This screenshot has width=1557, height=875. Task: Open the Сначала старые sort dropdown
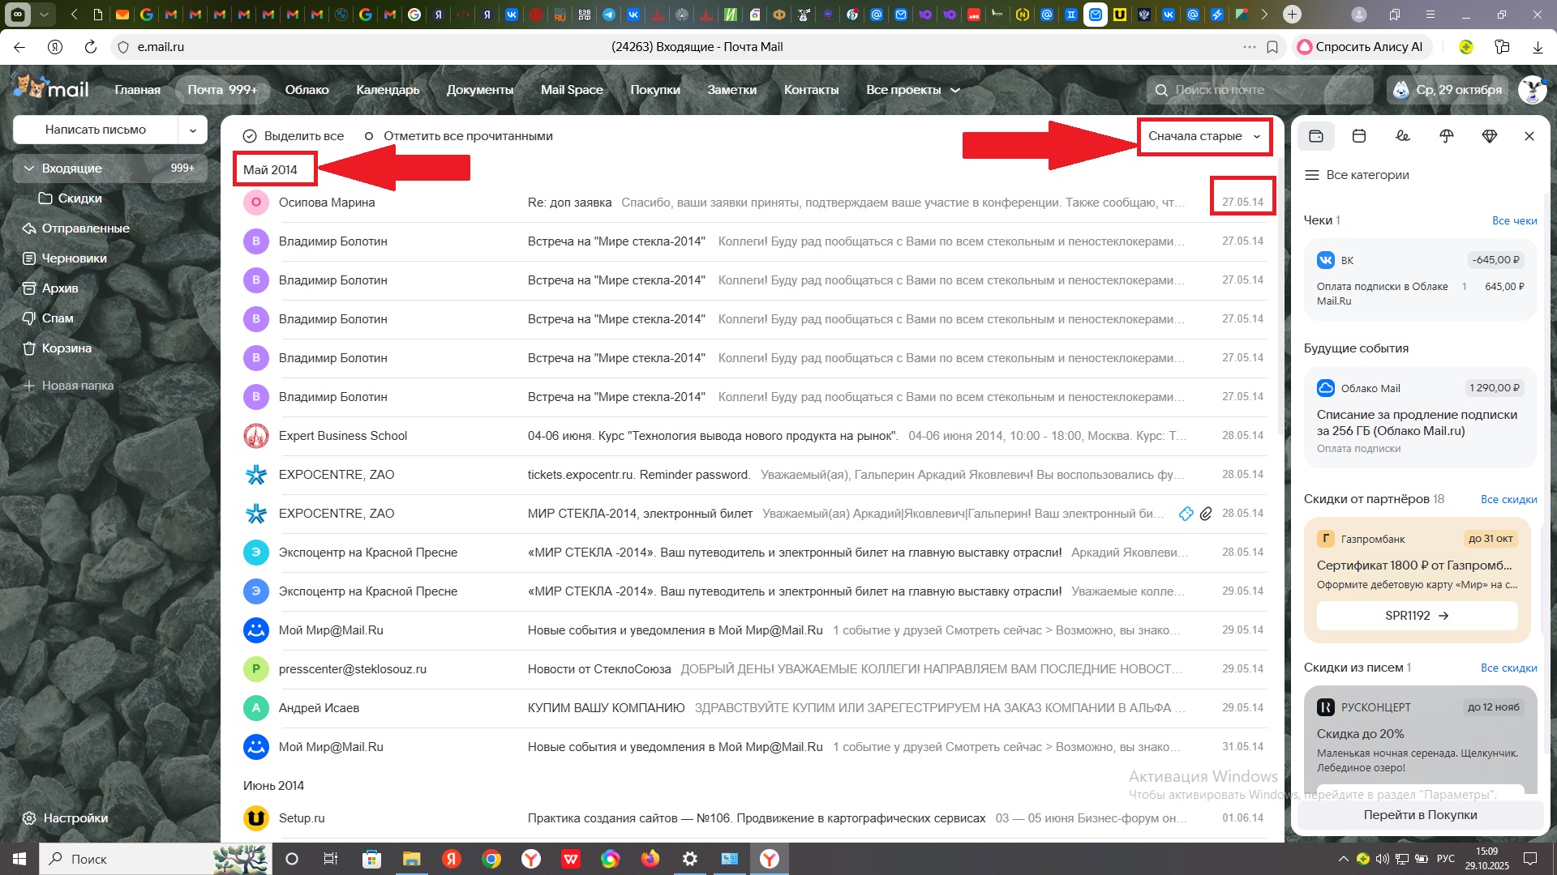[1203, 136]
